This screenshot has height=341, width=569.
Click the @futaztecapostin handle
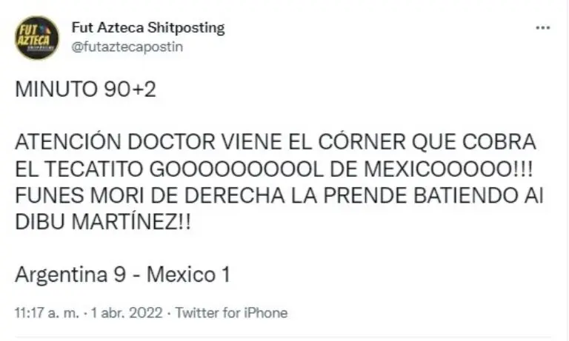pyautogui.click(x=127, y=47)
